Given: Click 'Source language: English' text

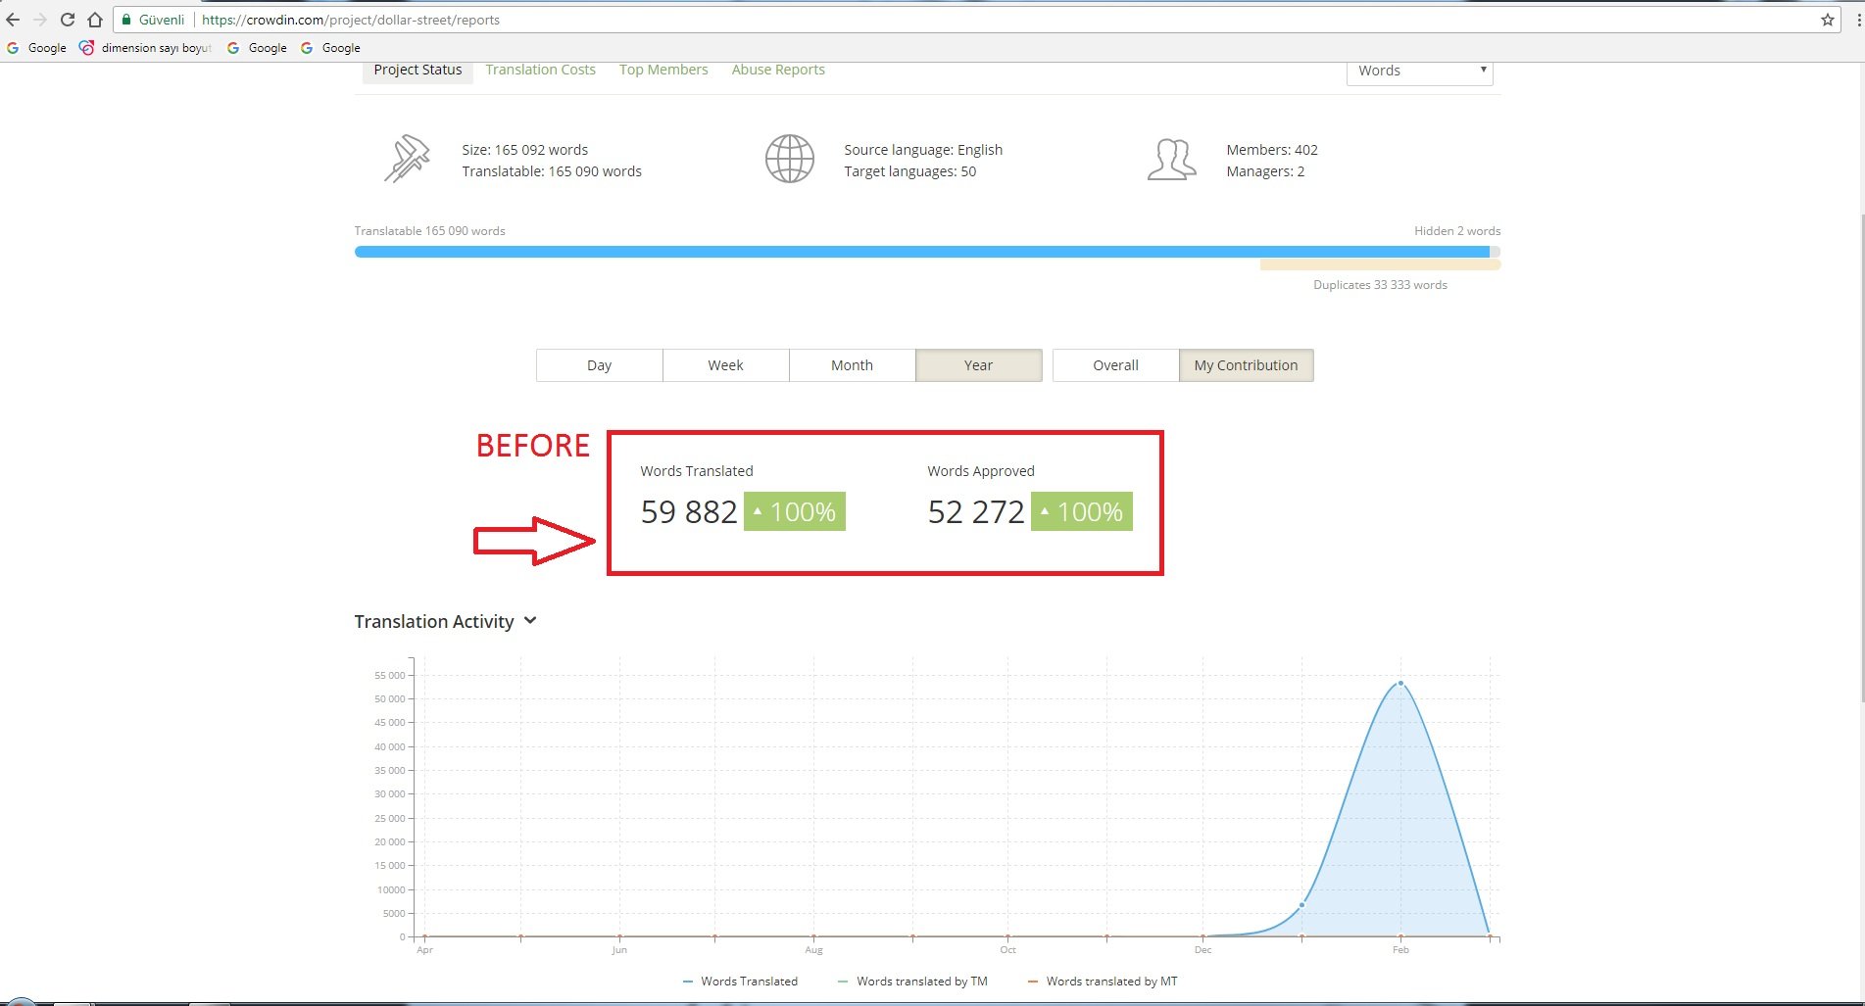Looking at the screenshot, I should (923, 150).
